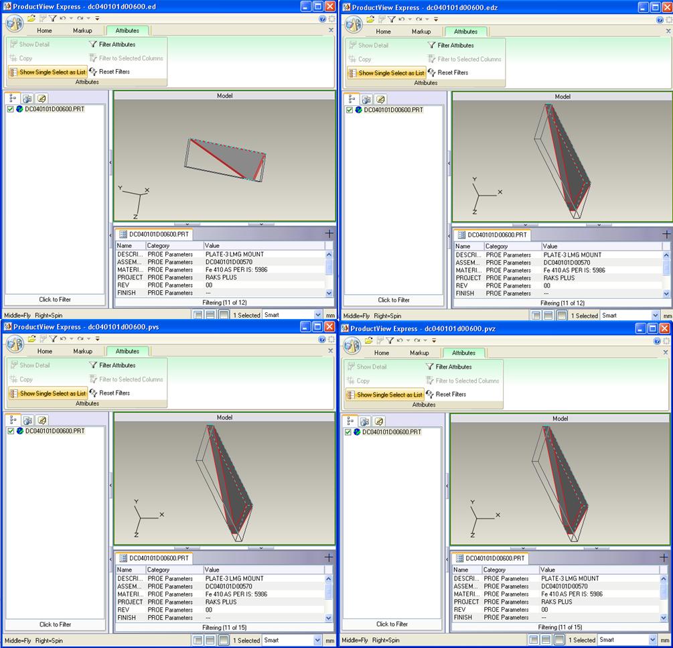Select the annotation tab icon in the .ed left panel
The image size is (673, 648).
coord(42,99)
